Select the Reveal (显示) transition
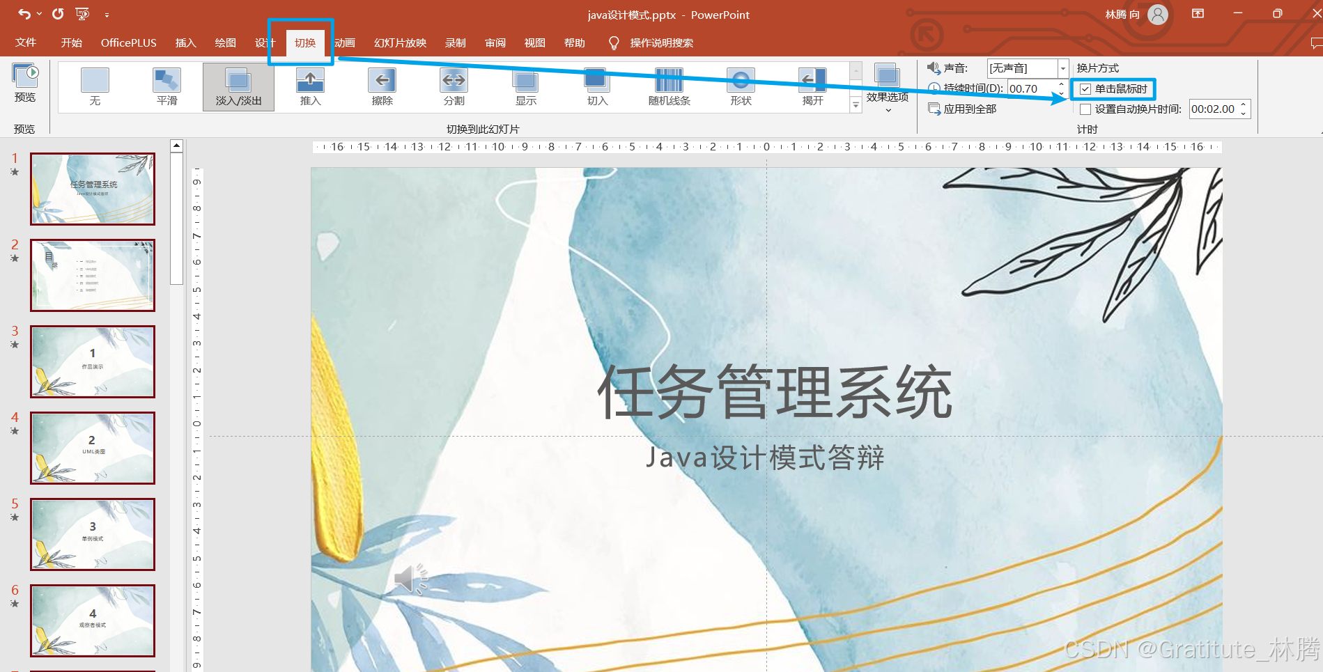Viewport: 1323px width, 672px height. click(x=525, y=87)
